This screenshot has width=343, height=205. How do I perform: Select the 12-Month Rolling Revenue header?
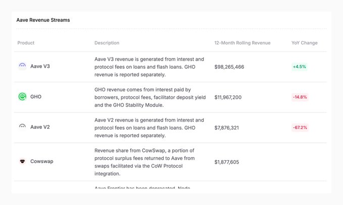click(x=242, y=43)
